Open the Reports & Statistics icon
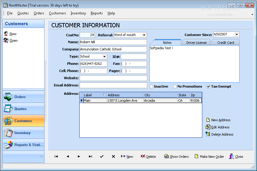The image size is (257, 171). pos(8,145)
